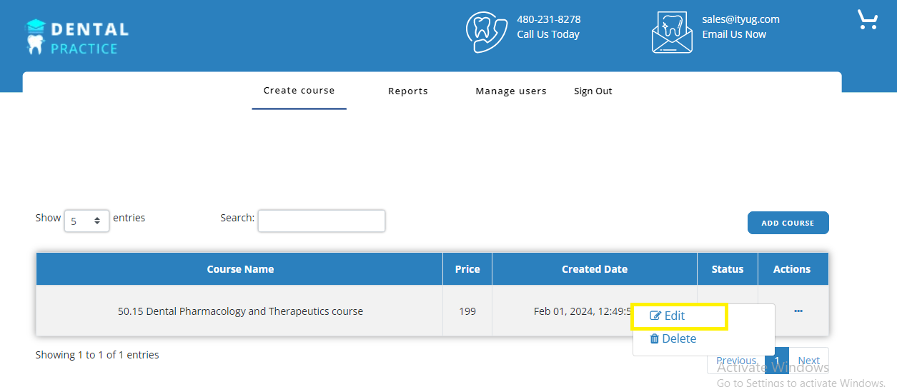Click the tooth phone call icon

tap(486, 32)
